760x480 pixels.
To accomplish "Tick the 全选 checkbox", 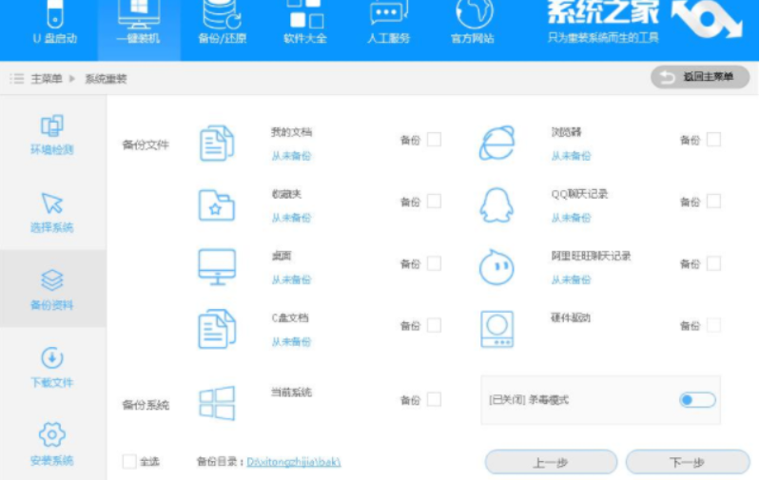I will click(x=129, y=462).
